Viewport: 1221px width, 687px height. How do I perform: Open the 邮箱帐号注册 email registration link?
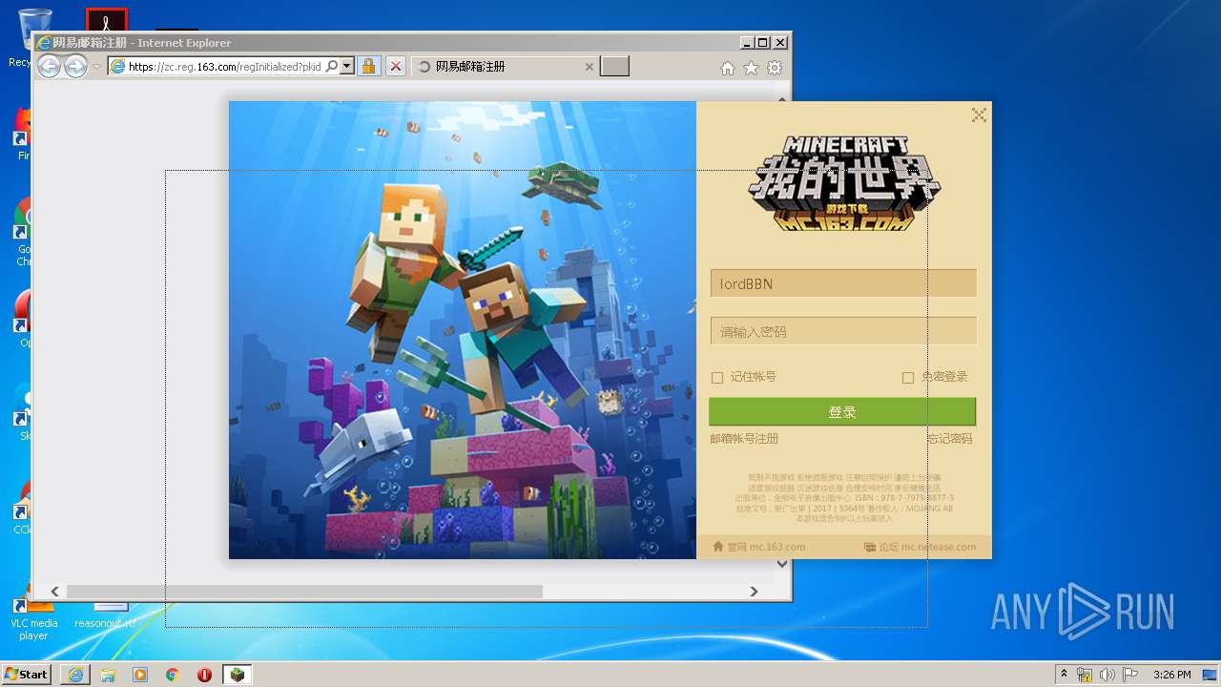point(744,439)
